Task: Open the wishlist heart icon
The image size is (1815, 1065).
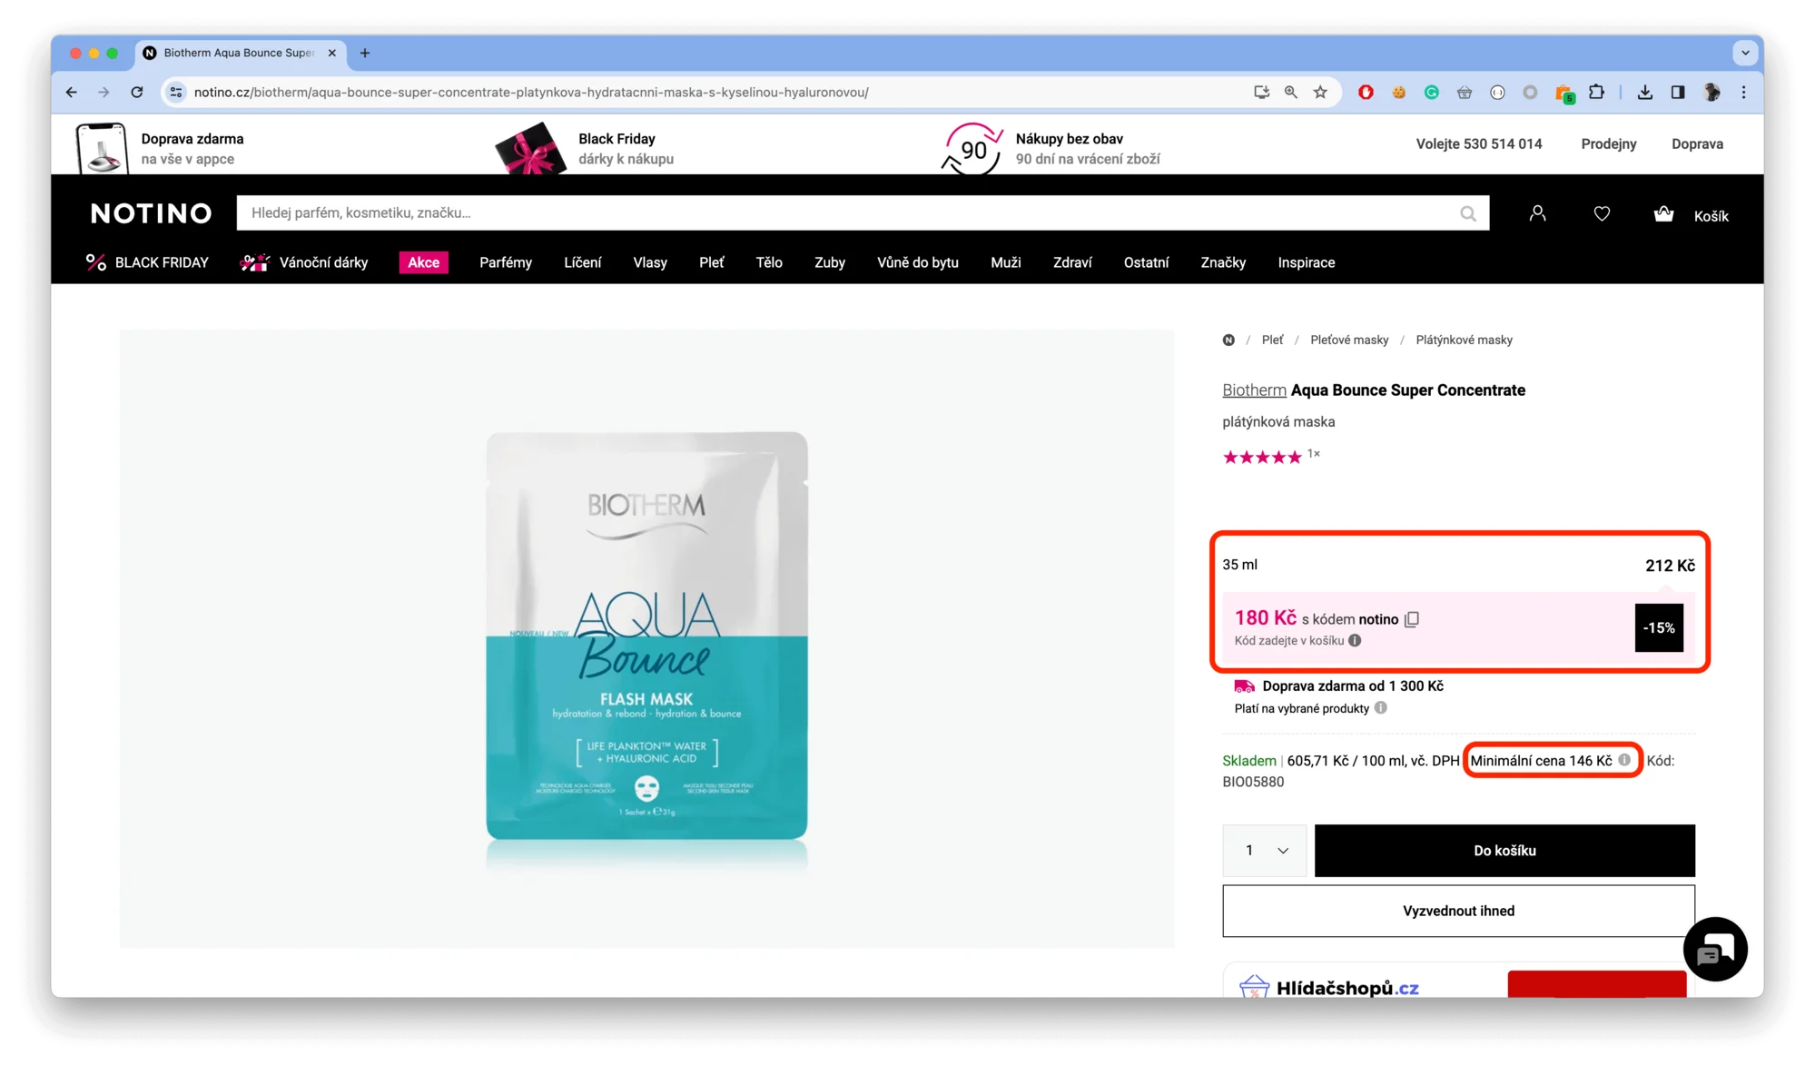Action: [x=1602, y=213]
